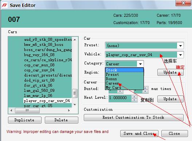Screen dimensions: 192x141
Task: Click the Delete button
Action: point(61,120)
